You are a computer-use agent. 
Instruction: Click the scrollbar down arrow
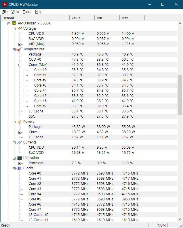180,219
